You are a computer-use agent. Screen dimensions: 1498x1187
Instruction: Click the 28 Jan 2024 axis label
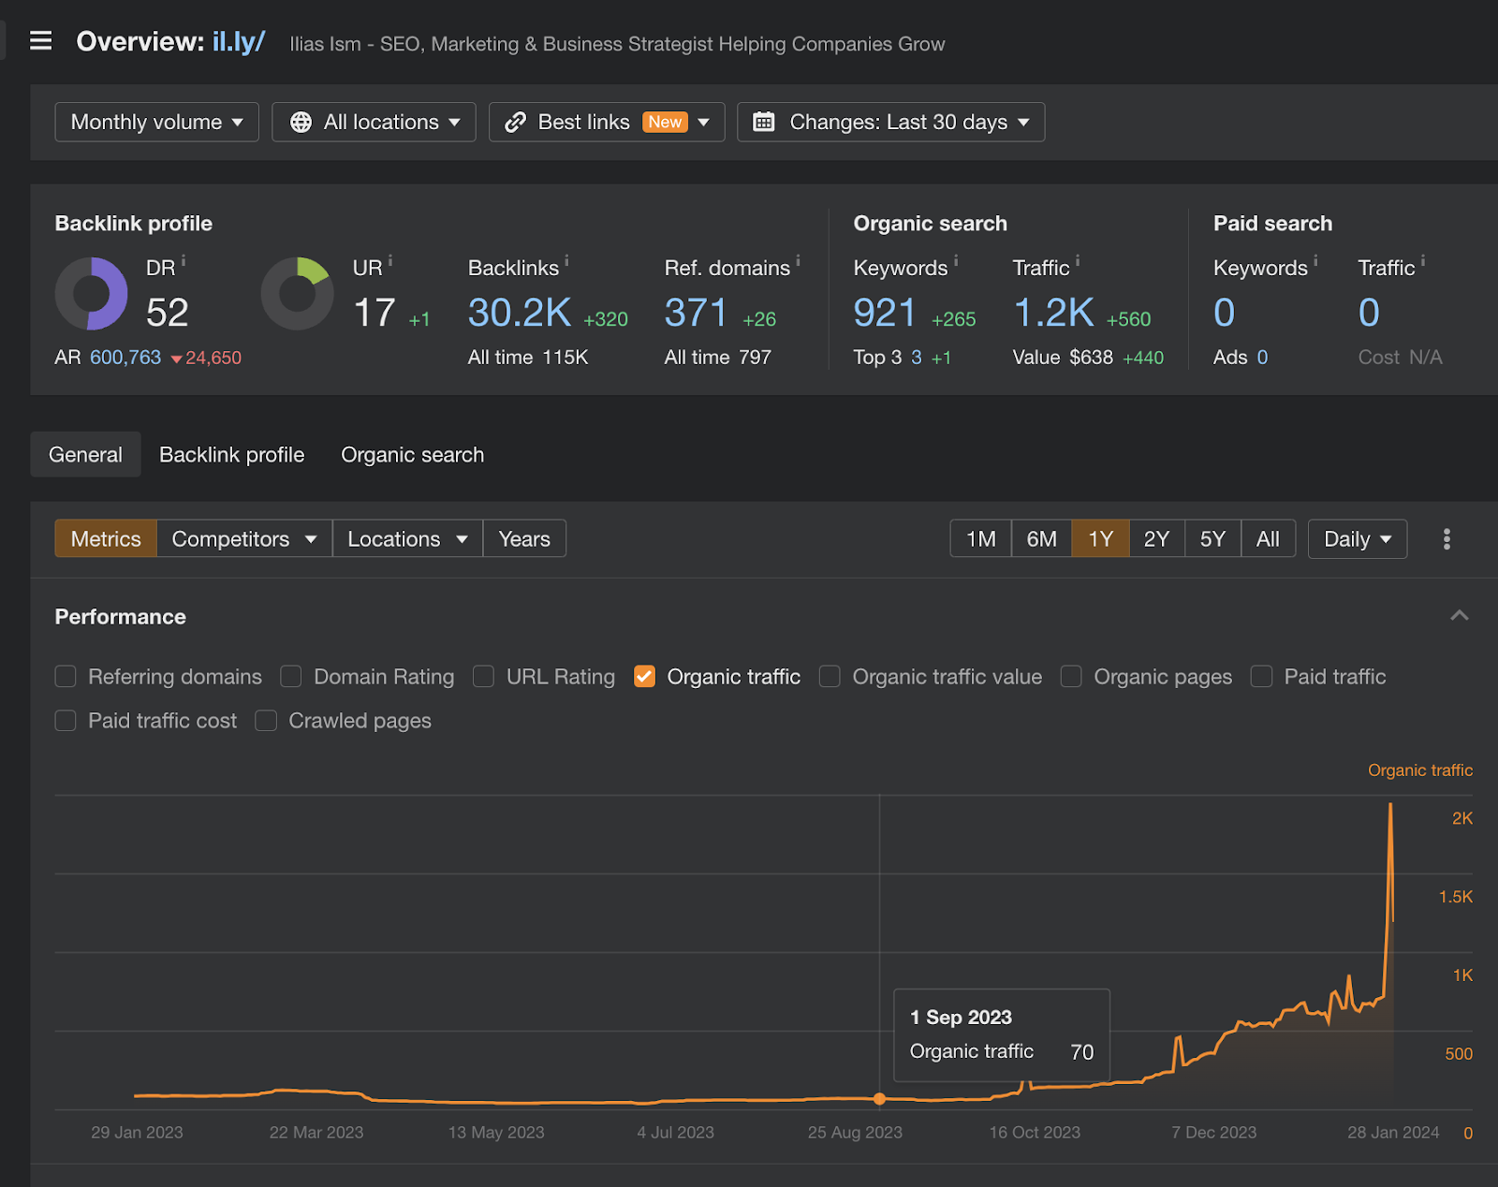(x=1393, y=1133)
